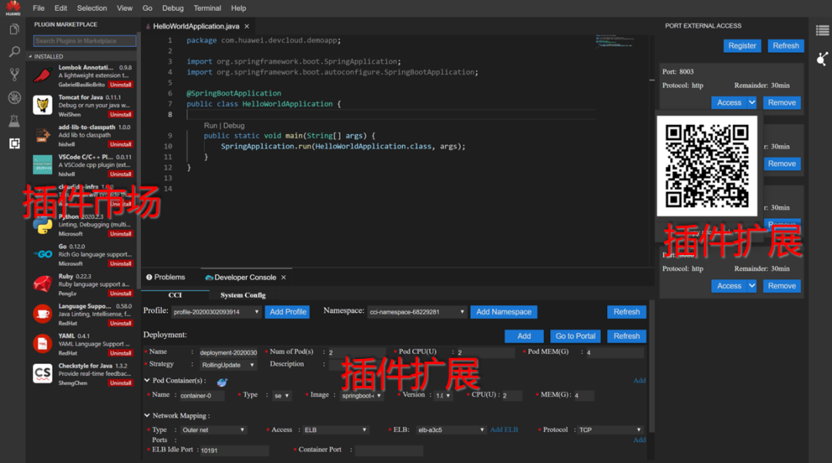The height and width of the screenshot is (463, 832).
Task: Open the Search magnifier in activity bar
Action: point(14,52)
